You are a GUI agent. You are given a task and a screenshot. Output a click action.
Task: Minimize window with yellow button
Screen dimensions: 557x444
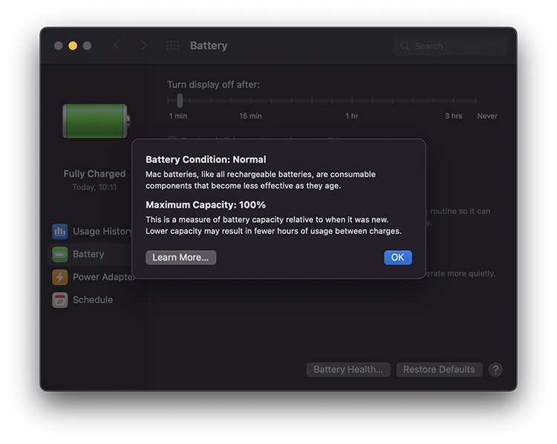tap(73, 46)
